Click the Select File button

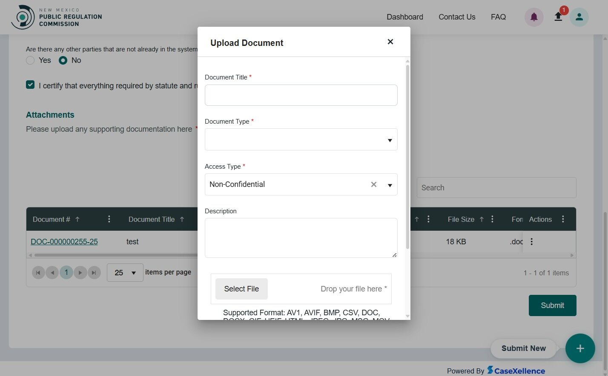click(x=241, y=288)
